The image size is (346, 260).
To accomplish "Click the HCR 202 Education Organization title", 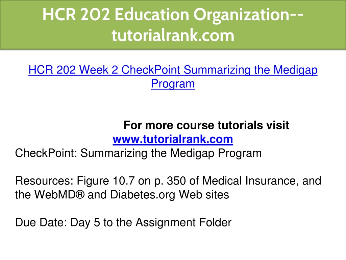I will point(173,15).
